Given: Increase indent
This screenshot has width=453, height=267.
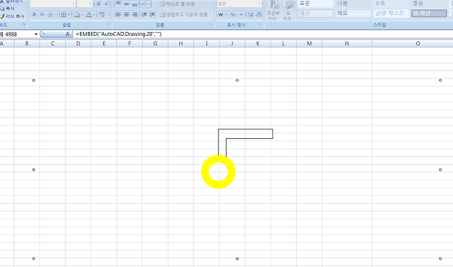Looking at the screenshot, I should pyautogui.click(x=152, y=14).
